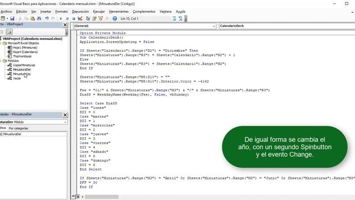Viewport: 355px width, 200px height.
Task: Select the Módulos folder
Action: pyautogui.click(x=13, y=61)
